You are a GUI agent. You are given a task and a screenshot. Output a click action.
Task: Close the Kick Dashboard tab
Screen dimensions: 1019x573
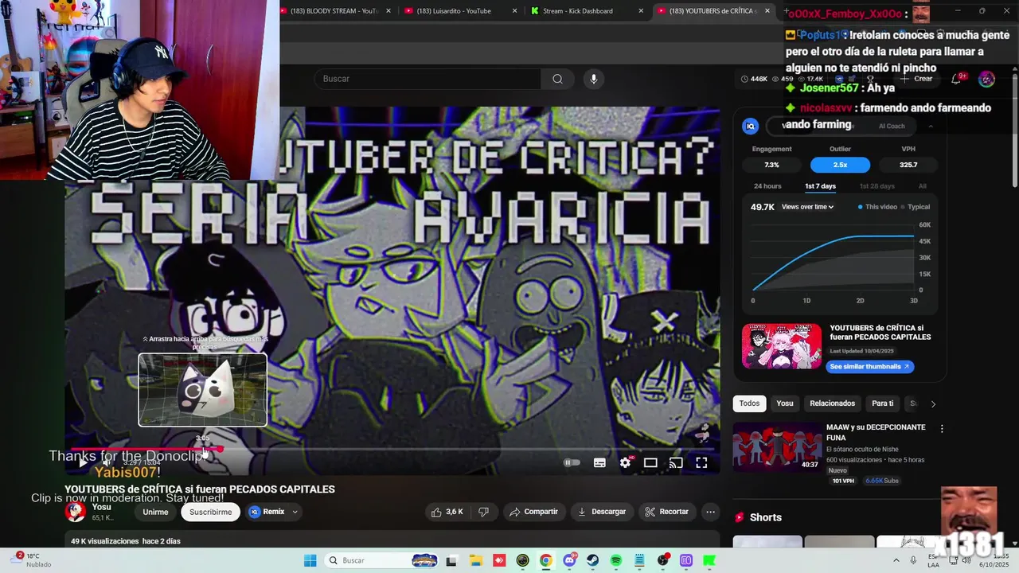click(x=642, y=11)
